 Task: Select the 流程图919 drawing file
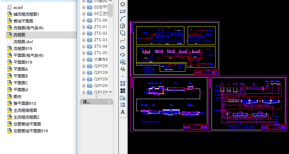(x=20, y=48)
